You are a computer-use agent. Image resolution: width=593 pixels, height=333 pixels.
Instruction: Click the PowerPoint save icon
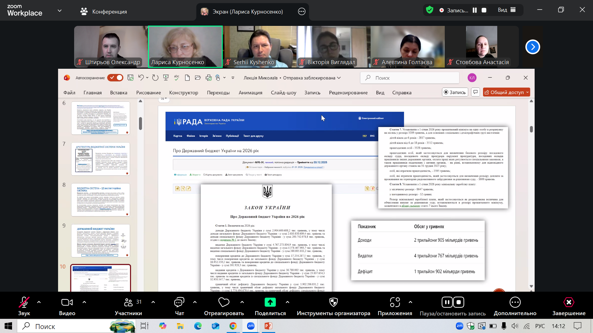click(x=130, y=78)
